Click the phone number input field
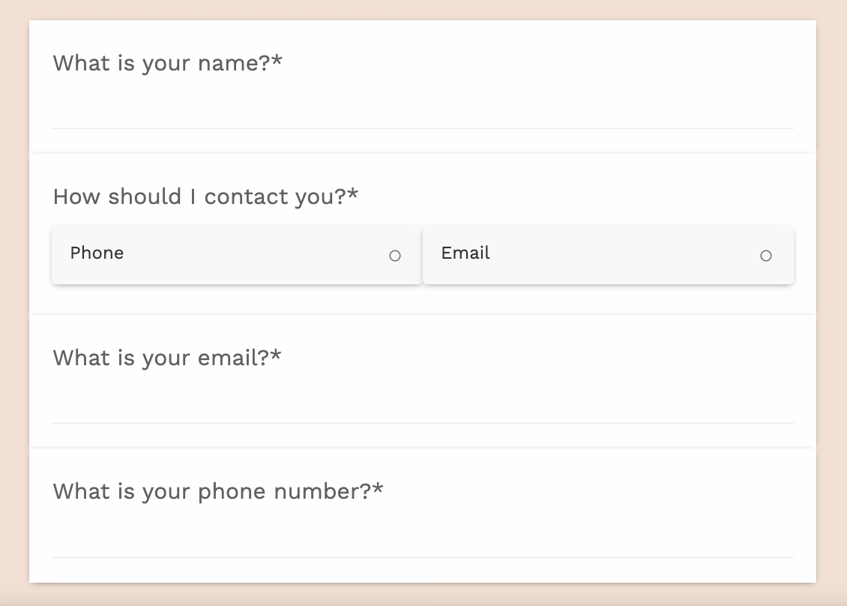Screen dimensions: 847x606 [x=422, y=538]
